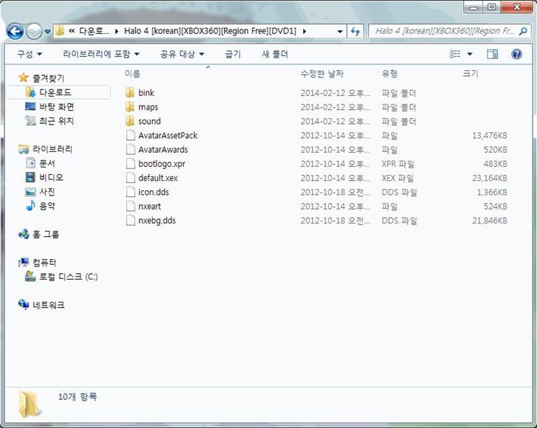537x428 pixels.
Task: Click the AvatarAwards file icon
Action: 131,149
